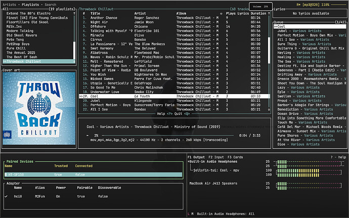Toggle adapter Discoverable 'false' value
The height and width of the screenshot is (218, 349).
[x=103, y=196]
